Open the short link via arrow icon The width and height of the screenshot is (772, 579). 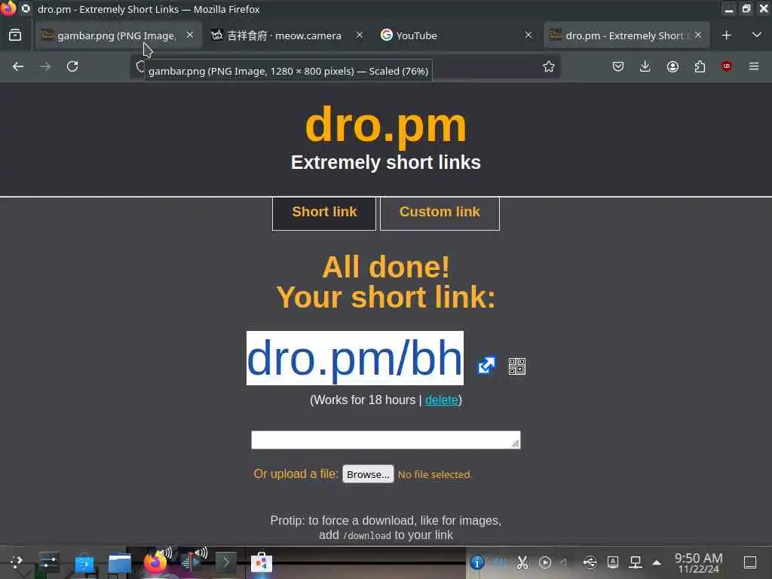pyautogui.click(x=486, y=366)
